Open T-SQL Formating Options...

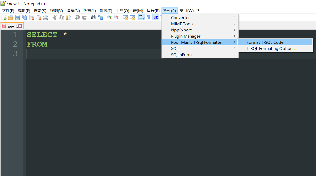pos(275,48)
